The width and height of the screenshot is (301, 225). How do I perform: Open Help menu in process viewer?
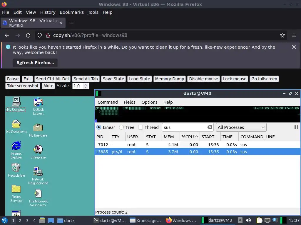pyautogui.click(x=168, y=102)
